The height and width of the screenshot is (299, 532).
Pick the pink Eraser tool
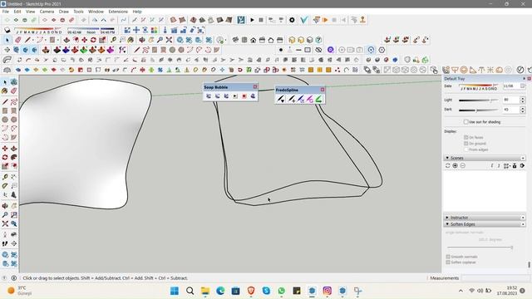pyautogui.click(x=18, y=40)
